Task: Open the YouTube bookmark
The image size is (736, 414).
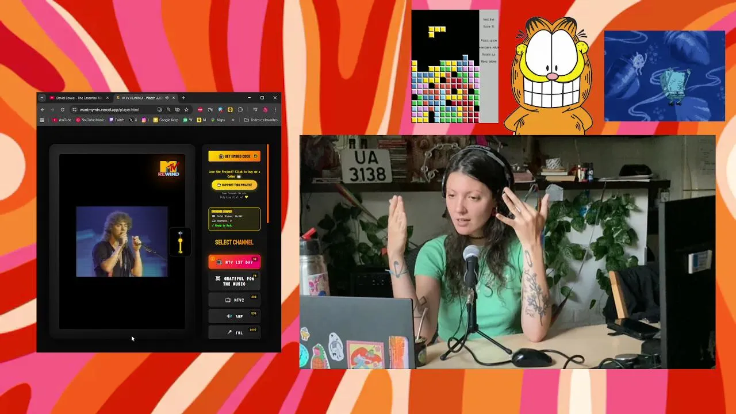Action: pos(62,120)
